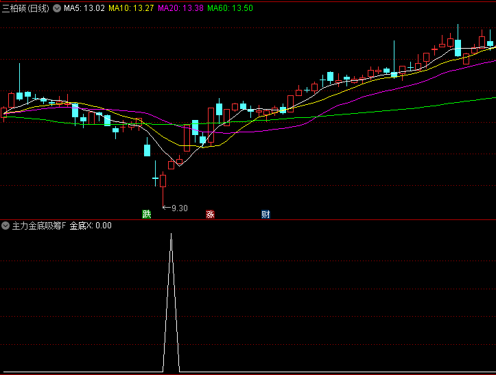496x375 pixels.
Task: Click the red candlestick above the 9.30 low
Action: [x=163, y=181]
